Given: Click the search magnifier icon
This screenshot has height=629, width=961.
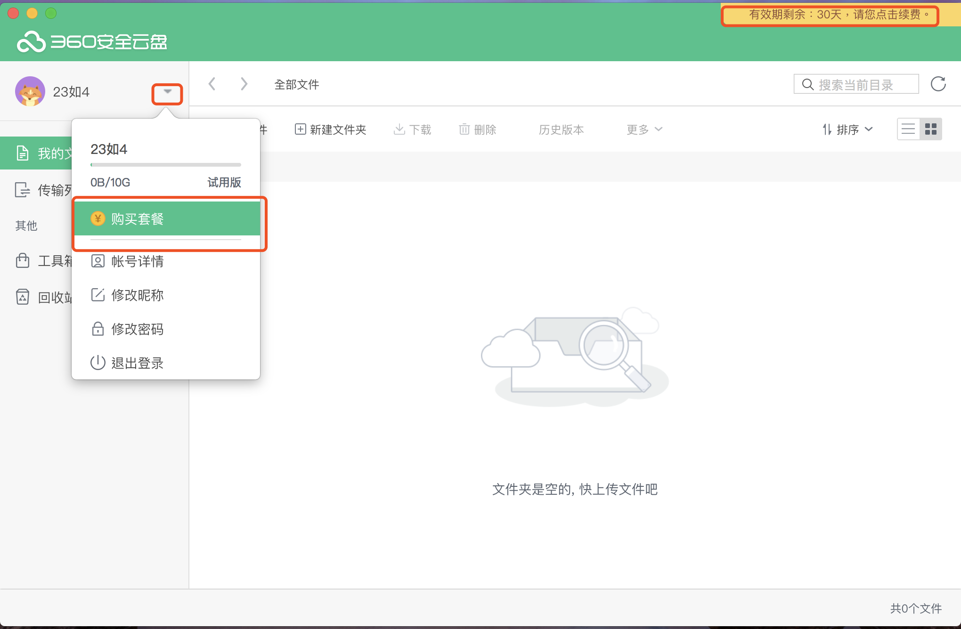Looking at the screenshot, I should click(x=807, y=85).
